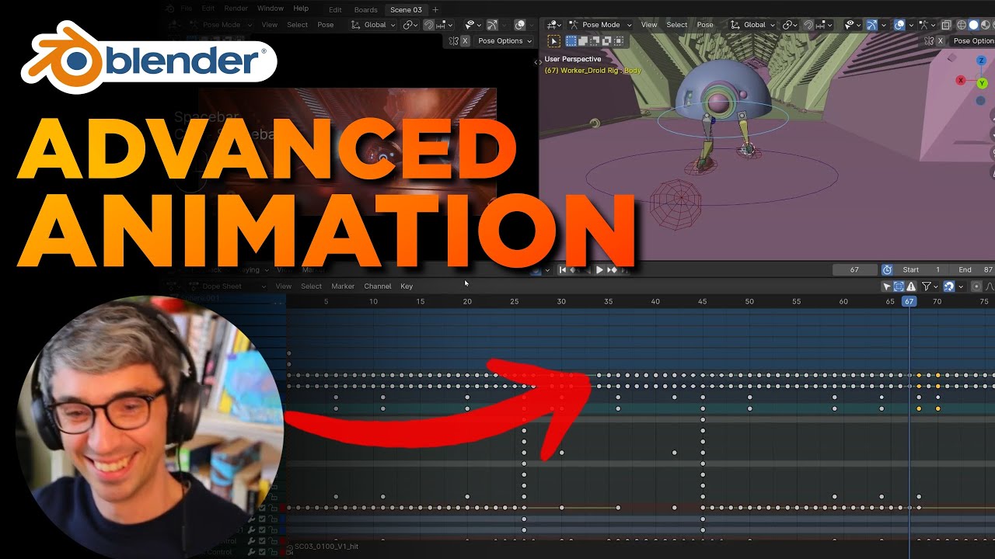The height and width of the screenshot is (559, 995).
Task: Click the Z axis on navigation gizmo
Action: pyautogui.click(x=980, y=61)
